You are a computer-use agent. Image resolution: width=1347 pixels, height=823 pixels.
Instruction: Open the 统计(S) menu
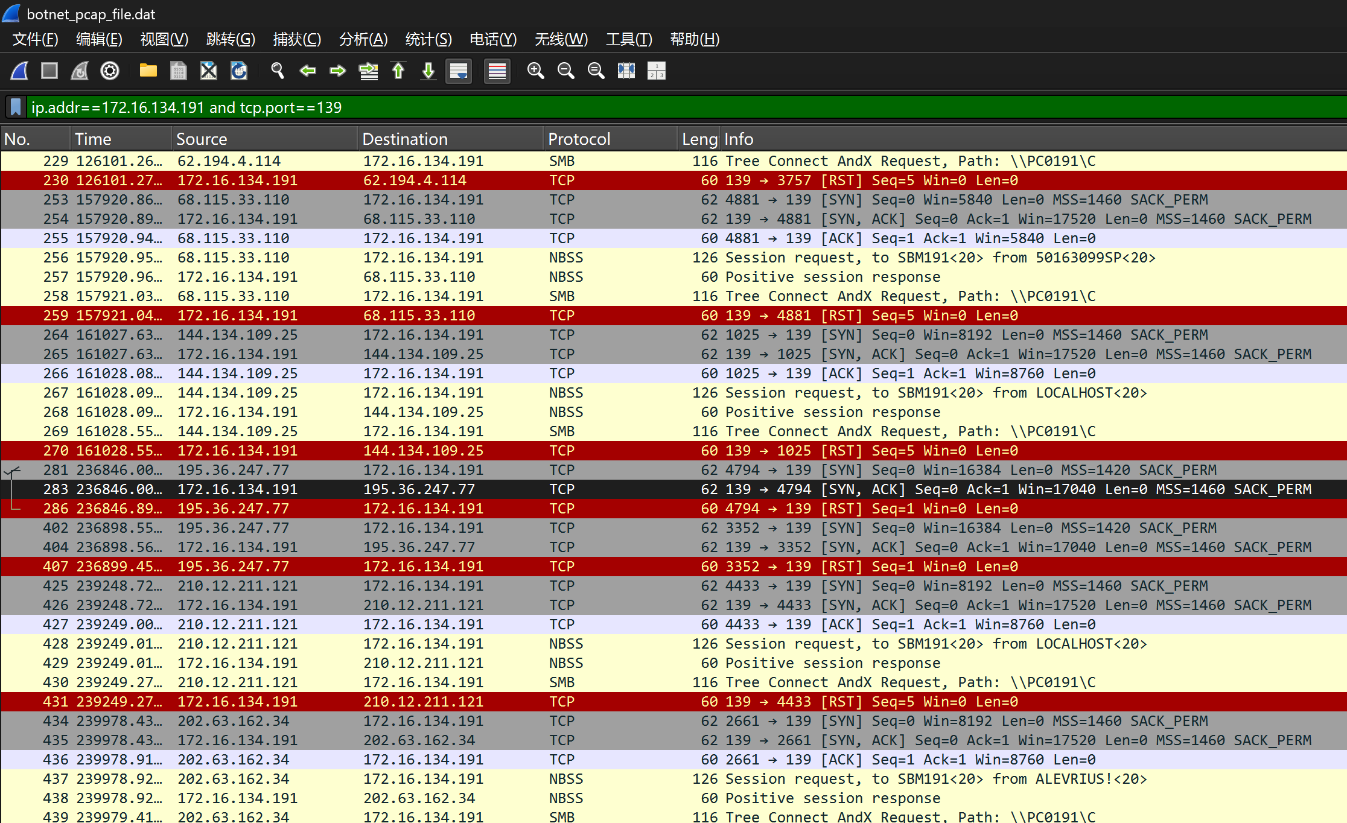(x=428, y=39)
